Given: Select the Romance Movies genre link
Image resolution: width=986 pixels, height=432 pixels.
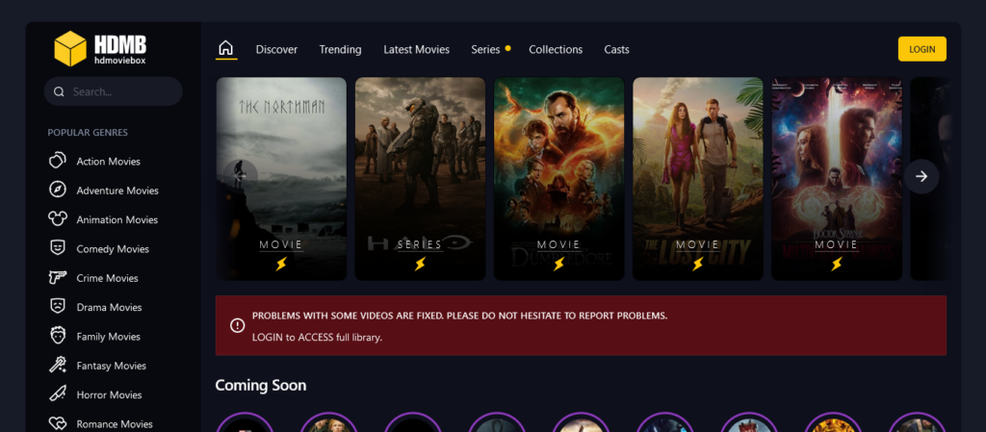Looking at the screenshot, I should click(x=115, y=424).
